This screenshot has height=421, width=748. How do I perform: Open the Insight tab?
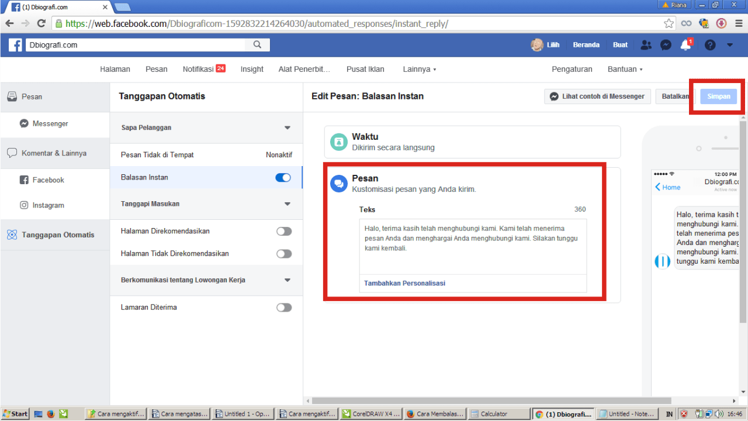click(252, 69)
